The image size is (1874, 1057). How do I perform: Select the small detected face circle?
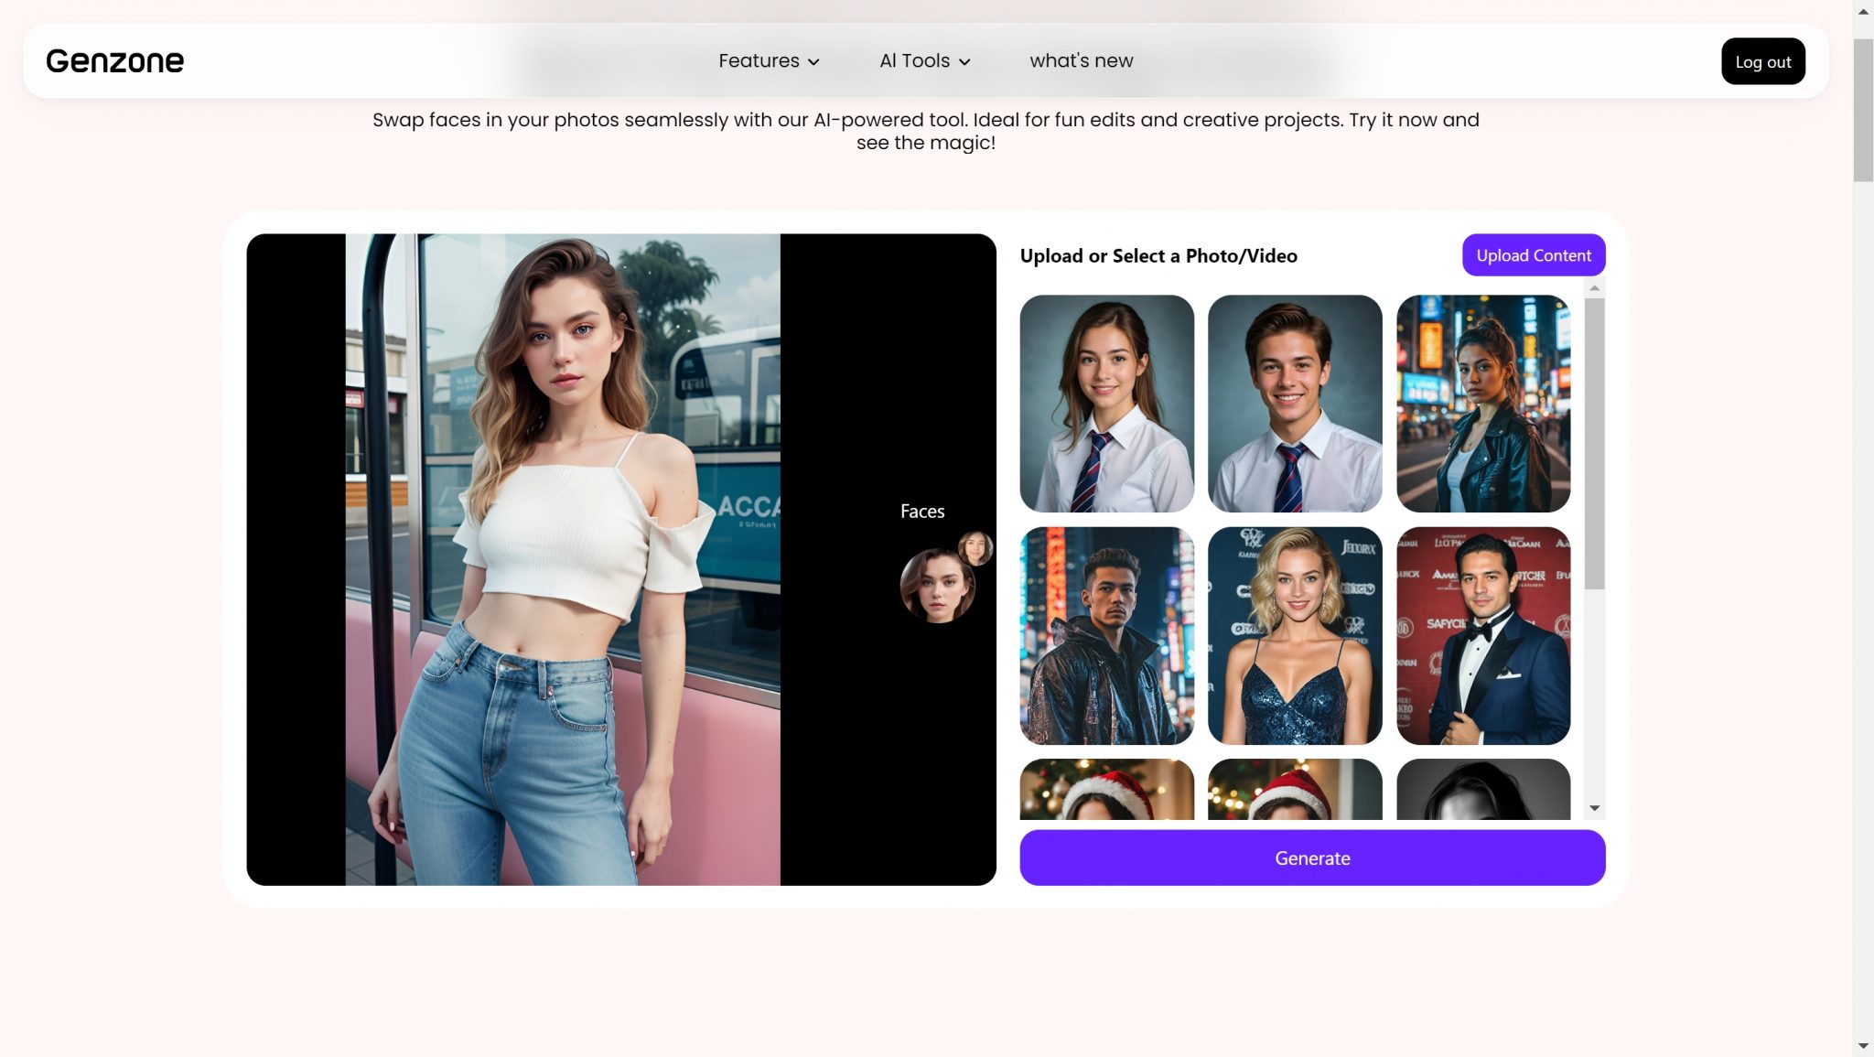(x=976, y=549)
